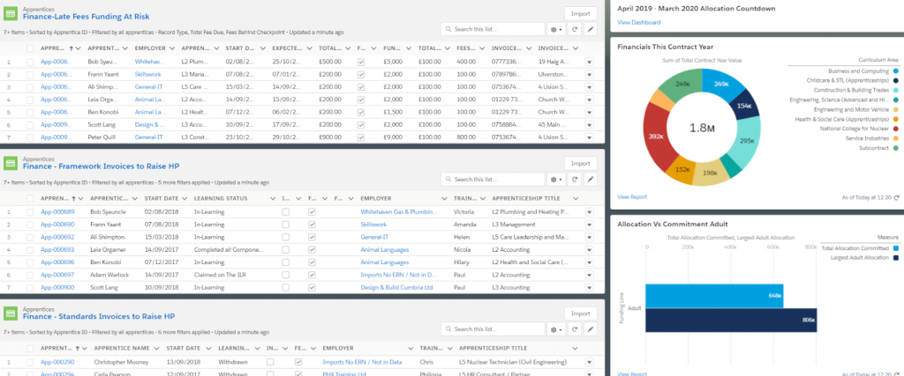Image resolution: width=904 pixels, height=376 pixels.
Task: Open list view controls gear in Standards Invoices list
Action: (x=556, y=329)
